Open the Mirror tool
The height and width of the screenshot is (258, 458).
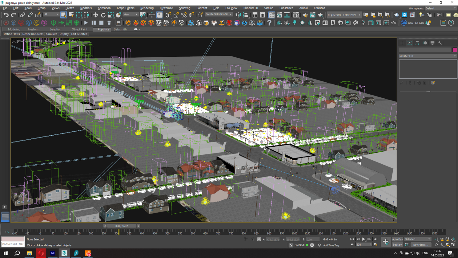[238, 15]
